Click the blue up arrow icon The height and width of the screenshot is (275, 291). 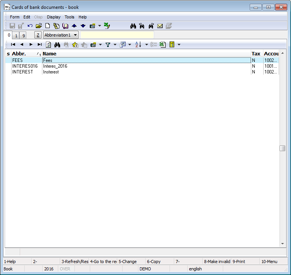tap(74, 26)
